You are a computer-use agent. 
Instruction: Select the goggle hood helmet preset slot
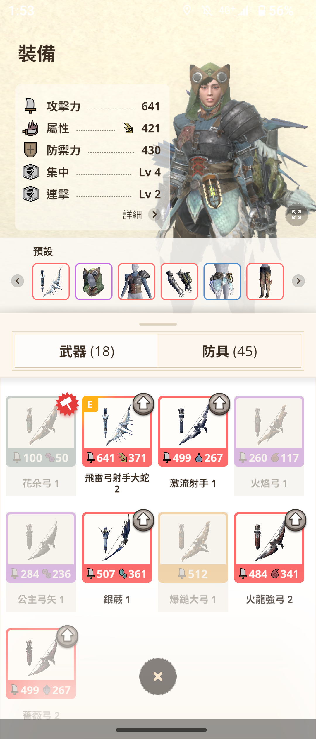(x=94, y=282)
